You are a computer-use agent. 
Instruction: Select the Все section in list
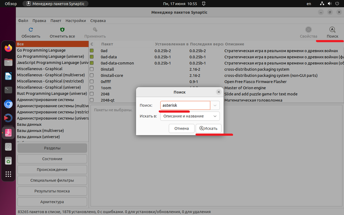click(52, 44)
